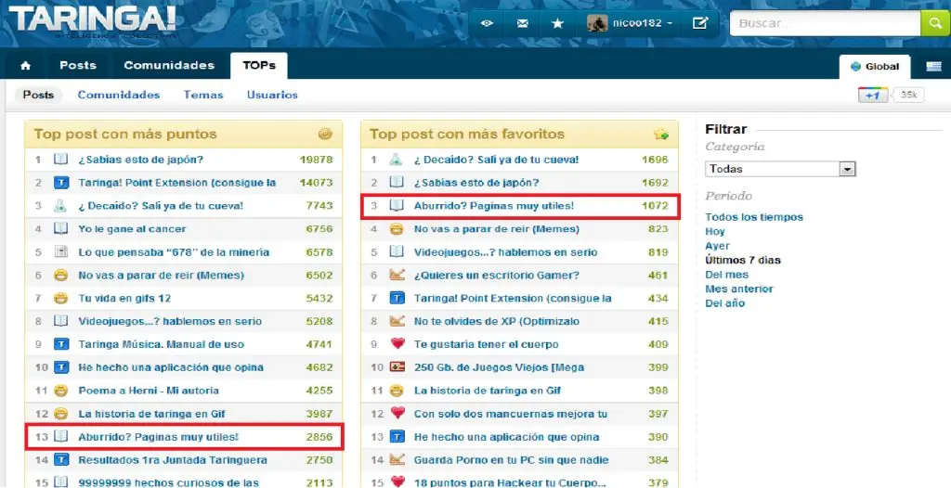Click smiley icon beside Poema a Herni
The width and height of the screenshot is (951, 488).
tap(60, 391)
